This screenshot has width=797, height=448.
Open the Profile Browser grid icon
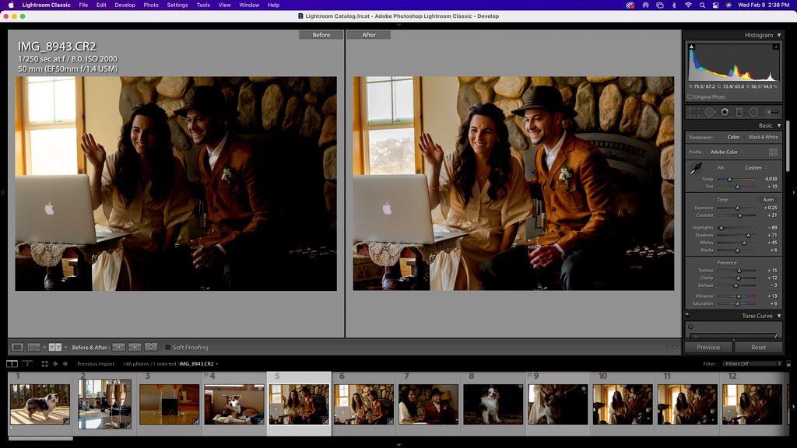click(773, 152)
